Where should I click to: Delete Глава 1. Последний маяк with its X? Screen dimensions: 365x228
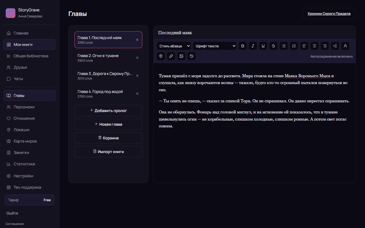pyautogui.click(x=137, y=40)
